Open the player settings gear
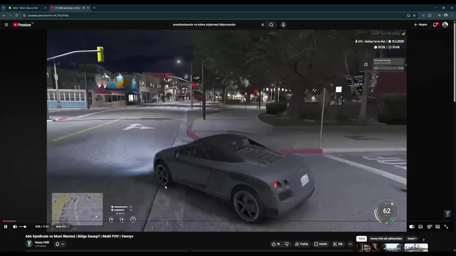This screenshot has width=456, height=256. tap(429, 226)
